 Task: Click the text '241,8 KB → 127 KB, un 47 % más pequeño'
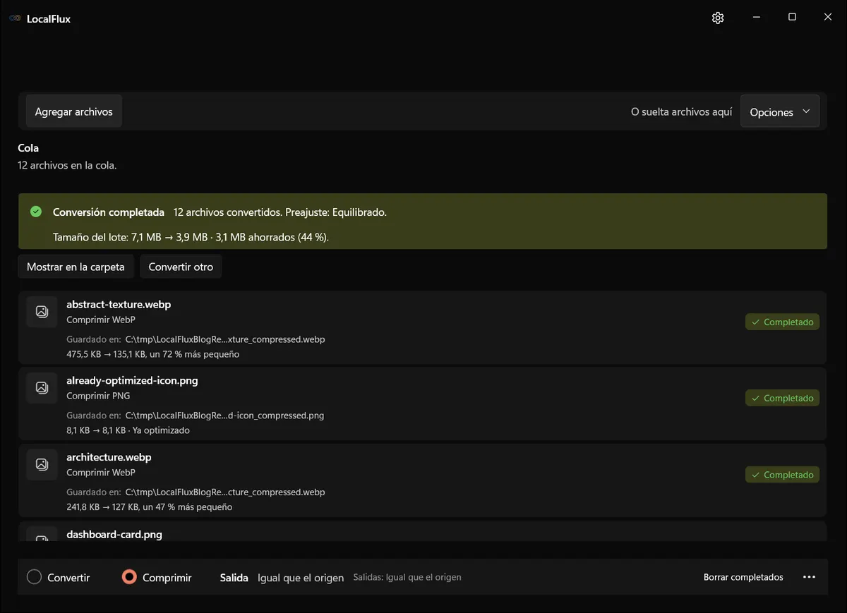click(149, 506)
